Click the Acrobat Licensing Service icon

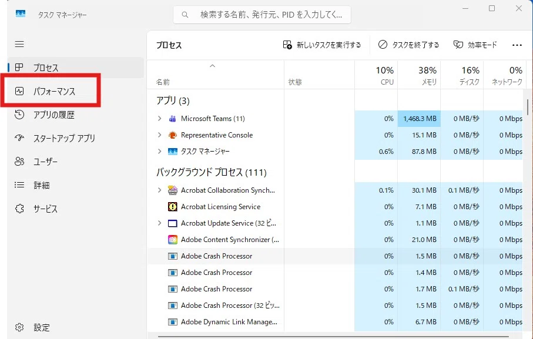tap(173, 207)
